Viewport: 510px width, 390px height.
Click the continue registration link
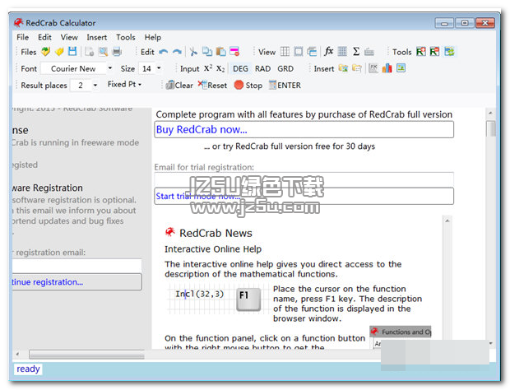48,282
